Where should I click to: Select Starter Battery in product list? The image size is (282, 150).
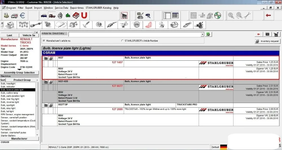coord(8,136)
